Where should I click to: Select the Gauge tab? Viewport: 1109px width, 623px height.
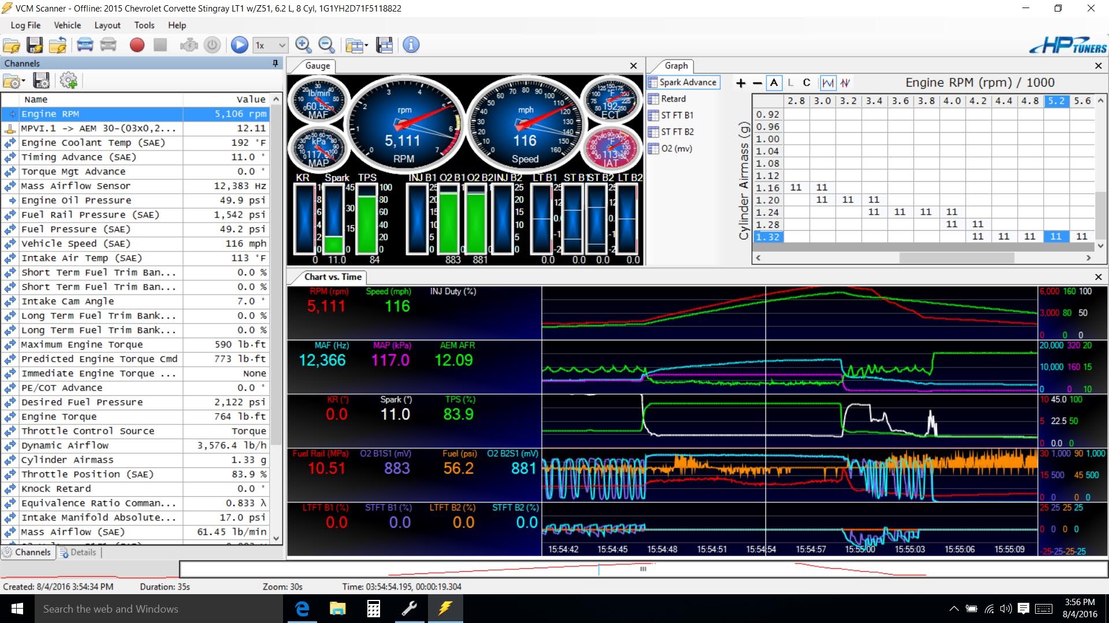click(317, 66)
